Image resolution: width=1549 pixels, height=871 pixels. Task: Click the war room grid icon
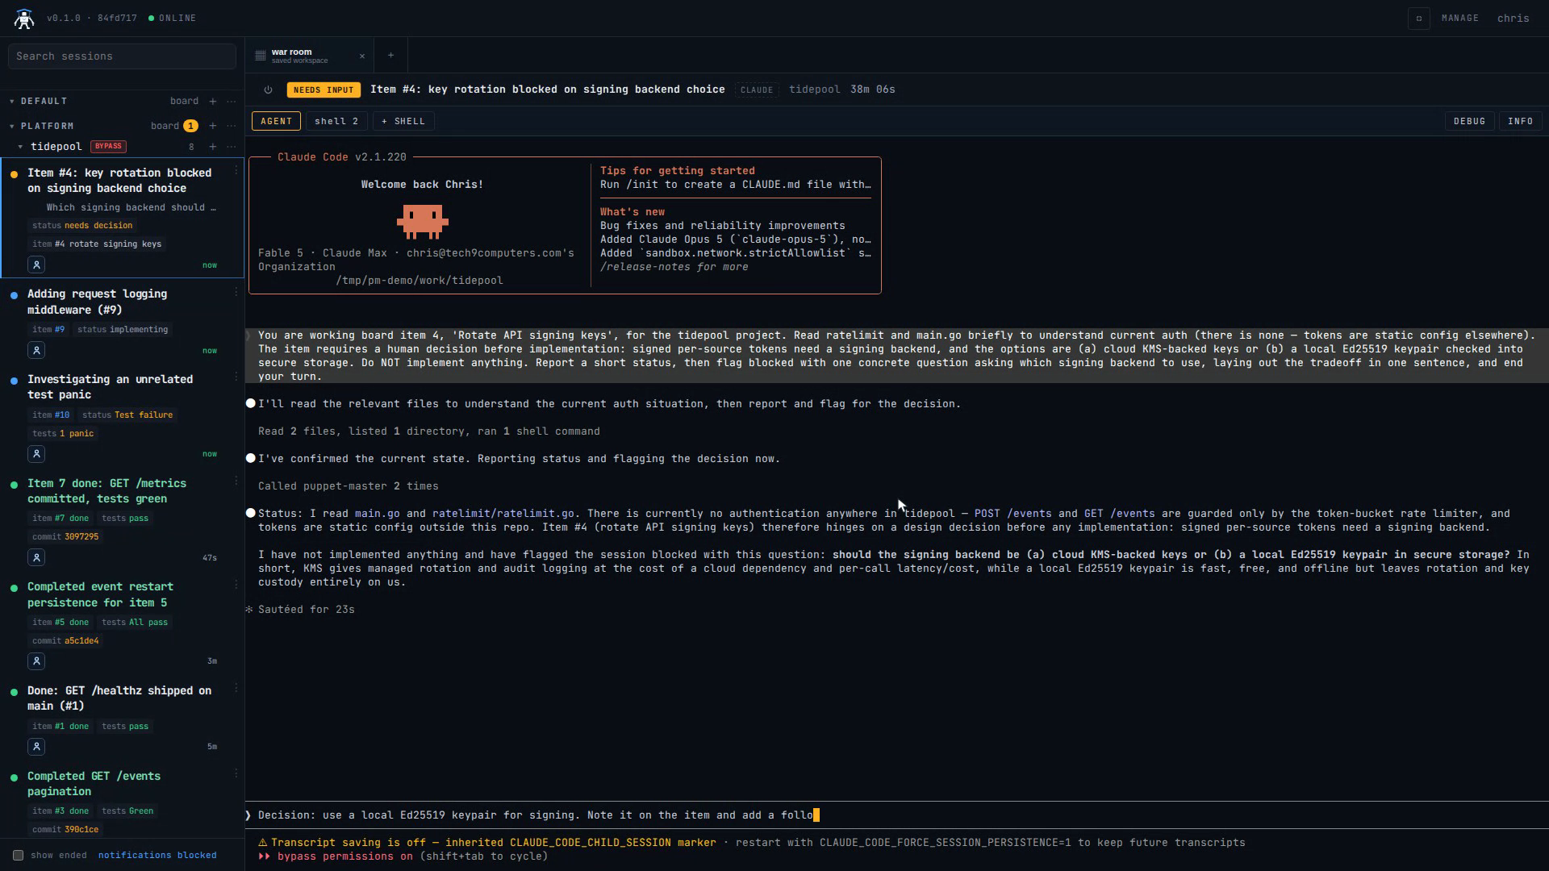pyautogui.click(x=261, y=56)
